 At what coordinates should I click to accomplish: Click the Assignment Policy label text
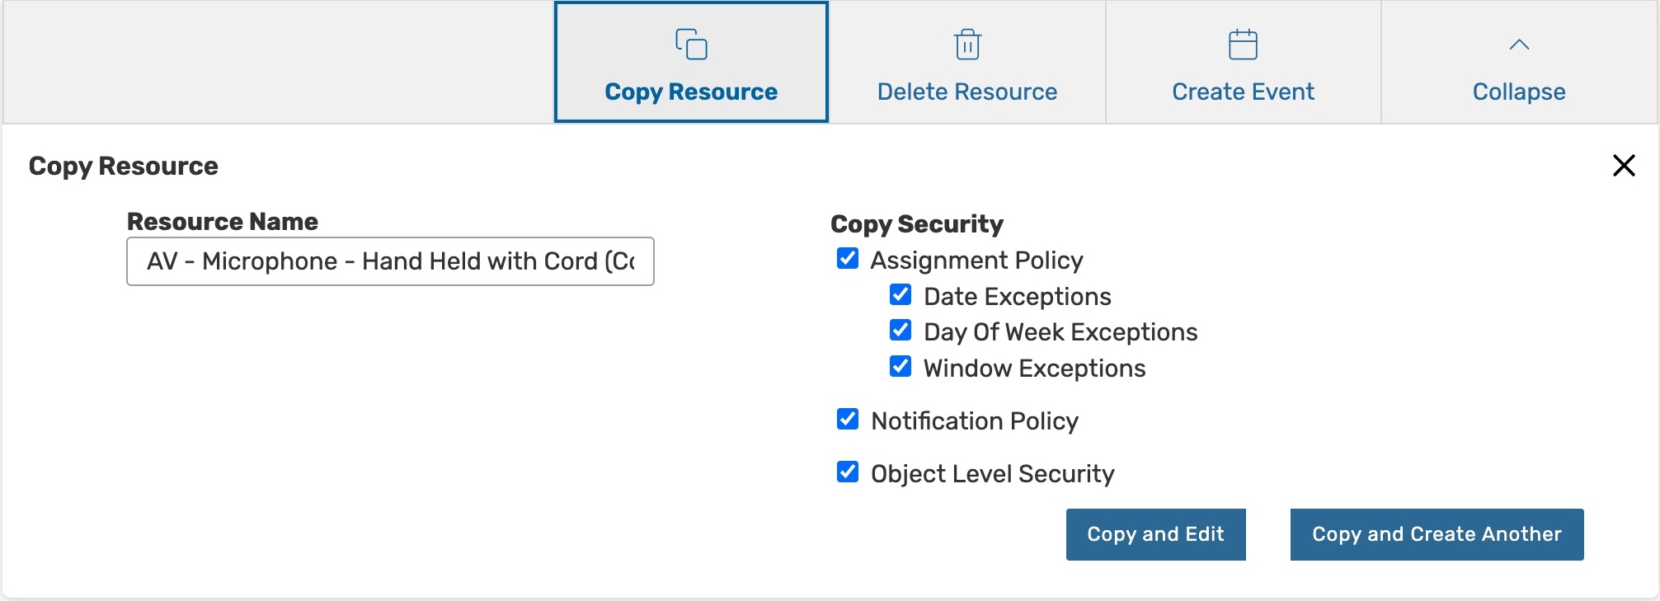(976, 261)
